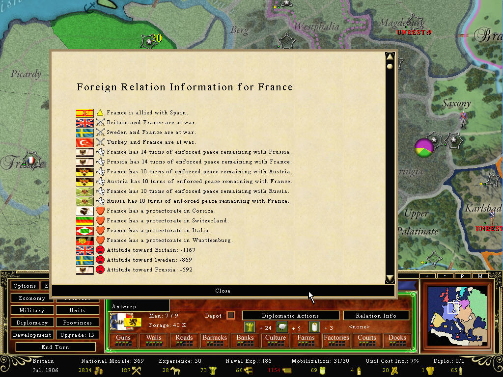Click the minimap zoom in plus button
Screen dimensions: 503x377
(x=427, y=276)
